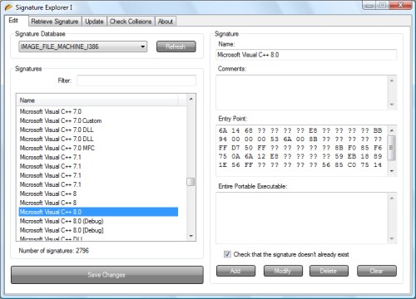Select the highlighted Microsoft Visual C++ 8.0
Viewport: 416px width, 299px height.
tap(98, 212)
